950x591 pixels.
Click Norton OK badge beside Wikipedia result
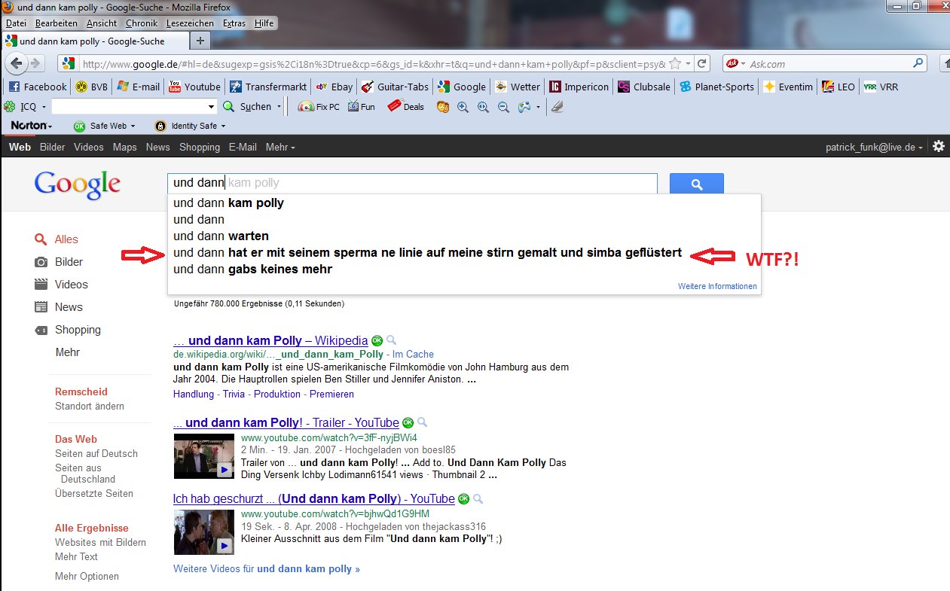click(x=377, y=340)
